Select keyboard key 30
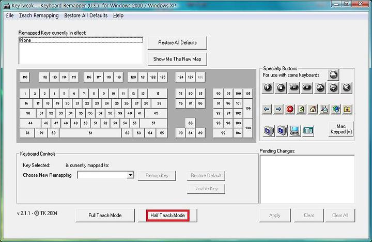 [28, 113]
